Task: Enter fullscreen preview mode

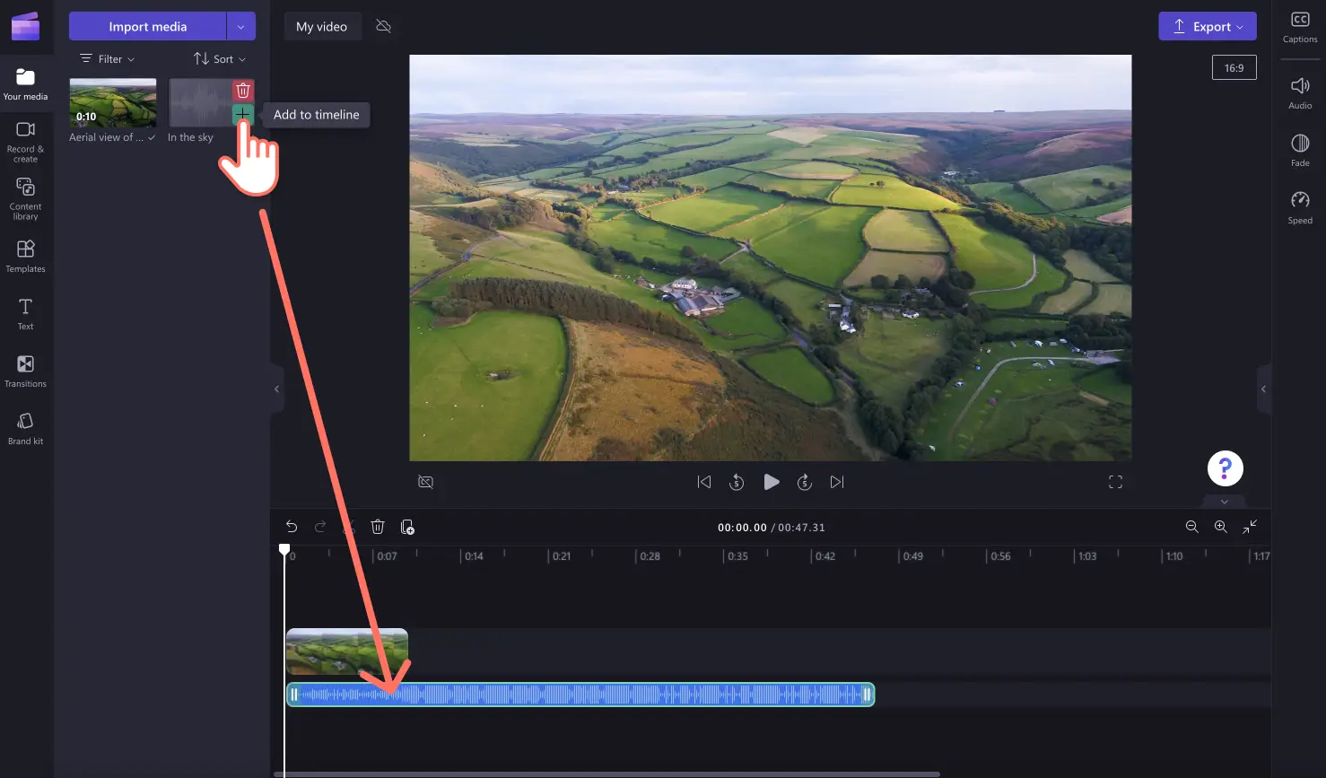Action: pos(1115,482)
